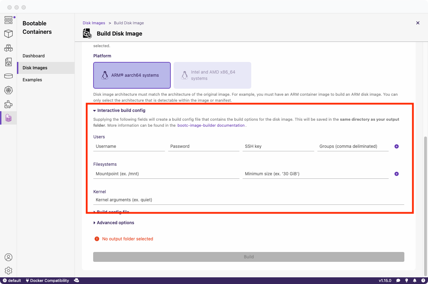Viewport: 428px width, 284px height.
Task: Open notifications via the bell icon
Action: (x=415, y=280)
